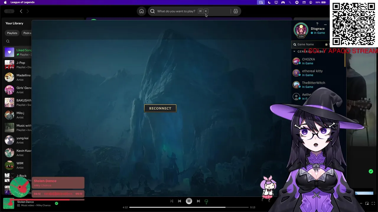Click user account circle menu bar icon
Viewport: 378px width, 212px height.
pos(311,2)
